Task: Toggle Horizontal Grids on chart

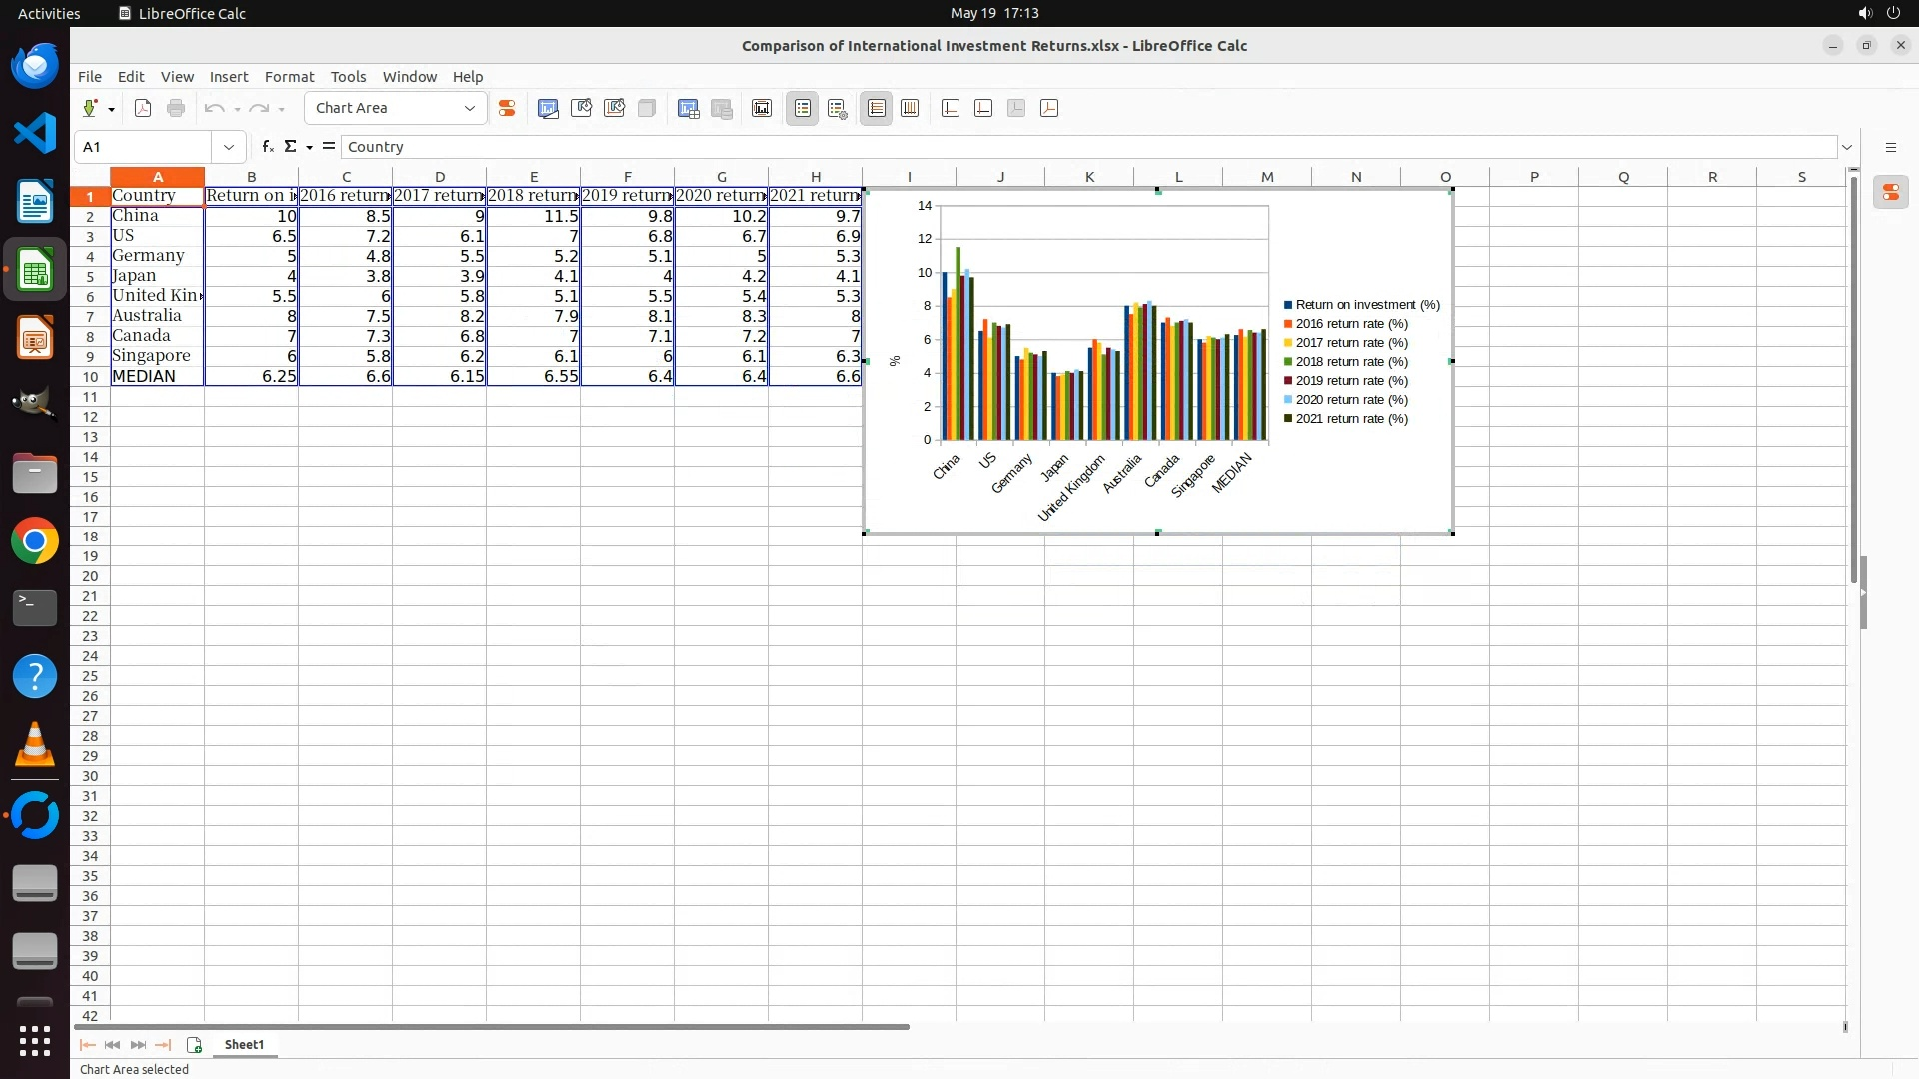Action: [x=877, y=108]
